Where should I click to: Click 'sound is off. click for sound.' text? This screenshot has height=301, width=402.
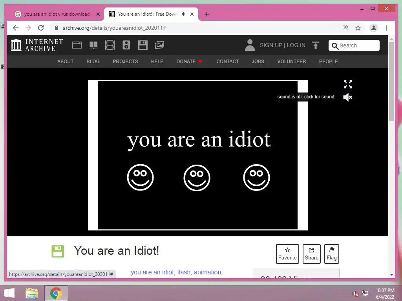click(x=306, y=97)
